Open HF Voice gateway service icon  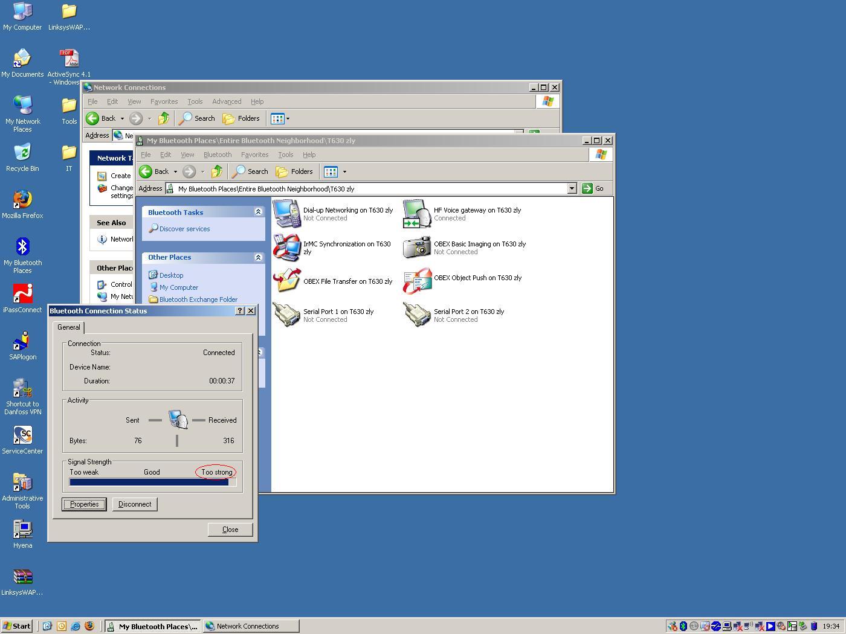tap(417, 214)
